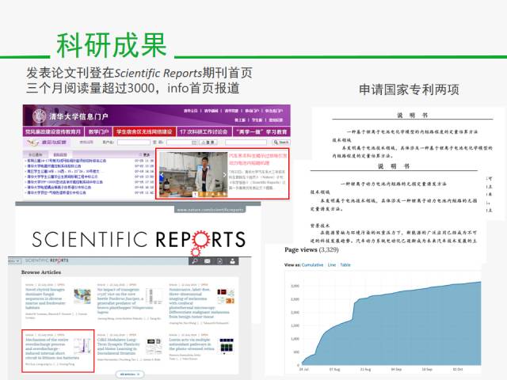The height and width of the screenshot is (380, 507).
Task: Click the Tsinghua University round emblem logo
Action: (40, 116)
